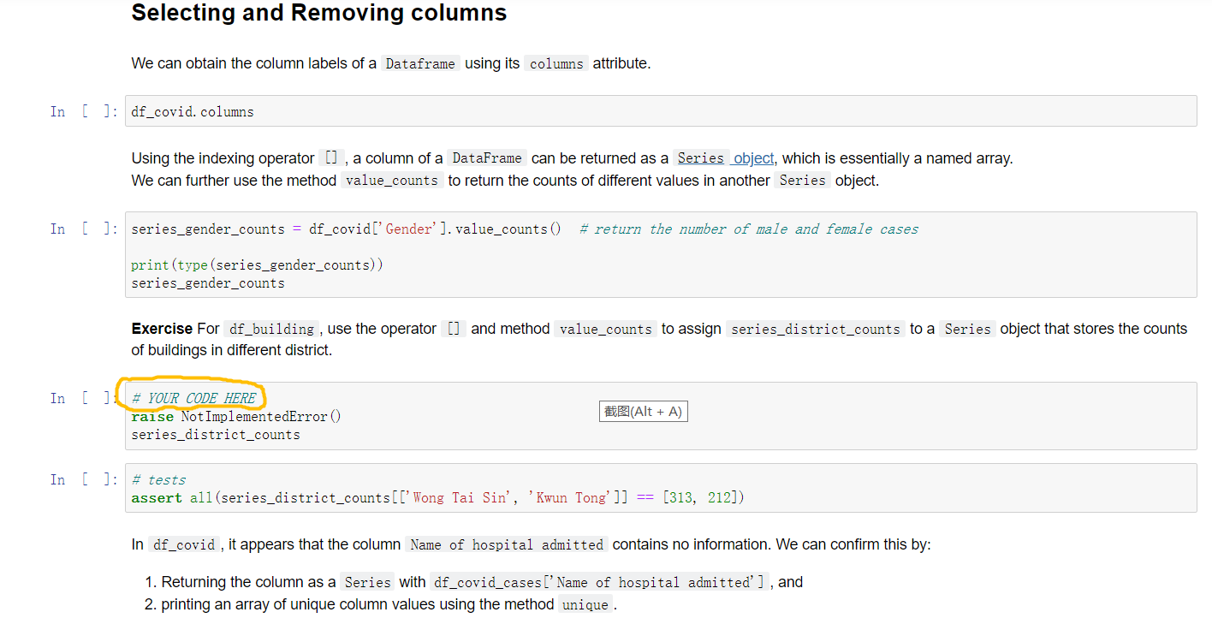Click inside the df_covid.columns code cell

click(193, 110)
